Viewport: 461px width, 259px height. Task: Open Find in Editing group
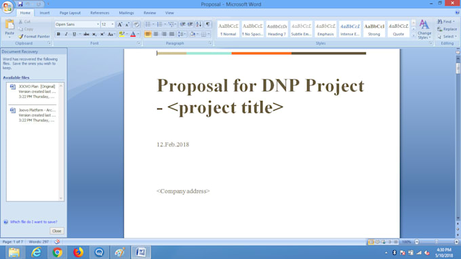pos(445,22)
